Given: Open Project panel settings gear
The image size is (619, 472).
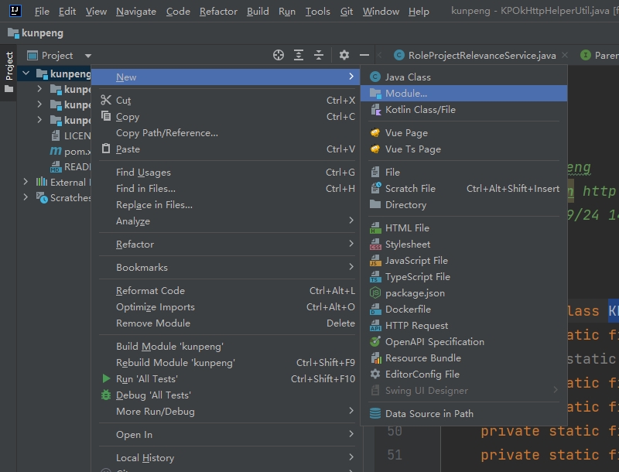Looking at the screenshot, I should pos(344,55).
